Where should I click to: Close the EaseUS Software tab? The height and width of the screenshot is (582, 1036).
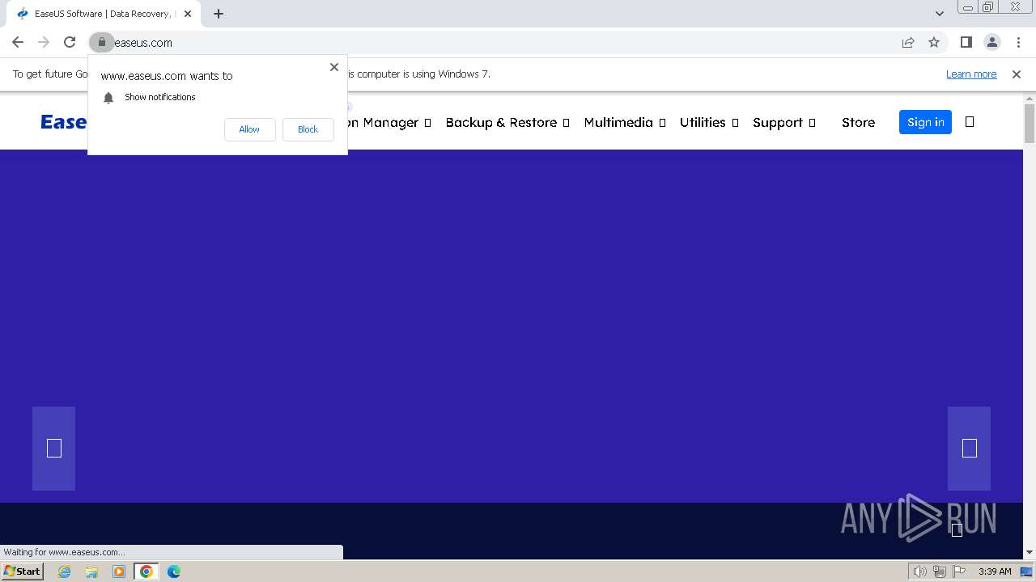(188, 14)
